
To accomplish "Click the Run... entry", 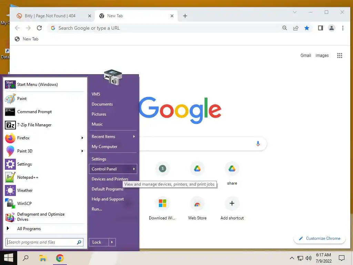I will click(113, 209).
